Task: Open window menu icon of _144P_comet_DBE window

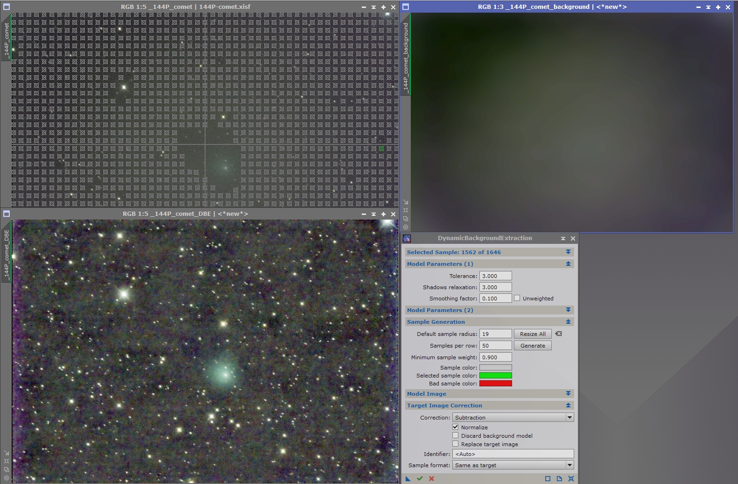Action: point(7,214)
